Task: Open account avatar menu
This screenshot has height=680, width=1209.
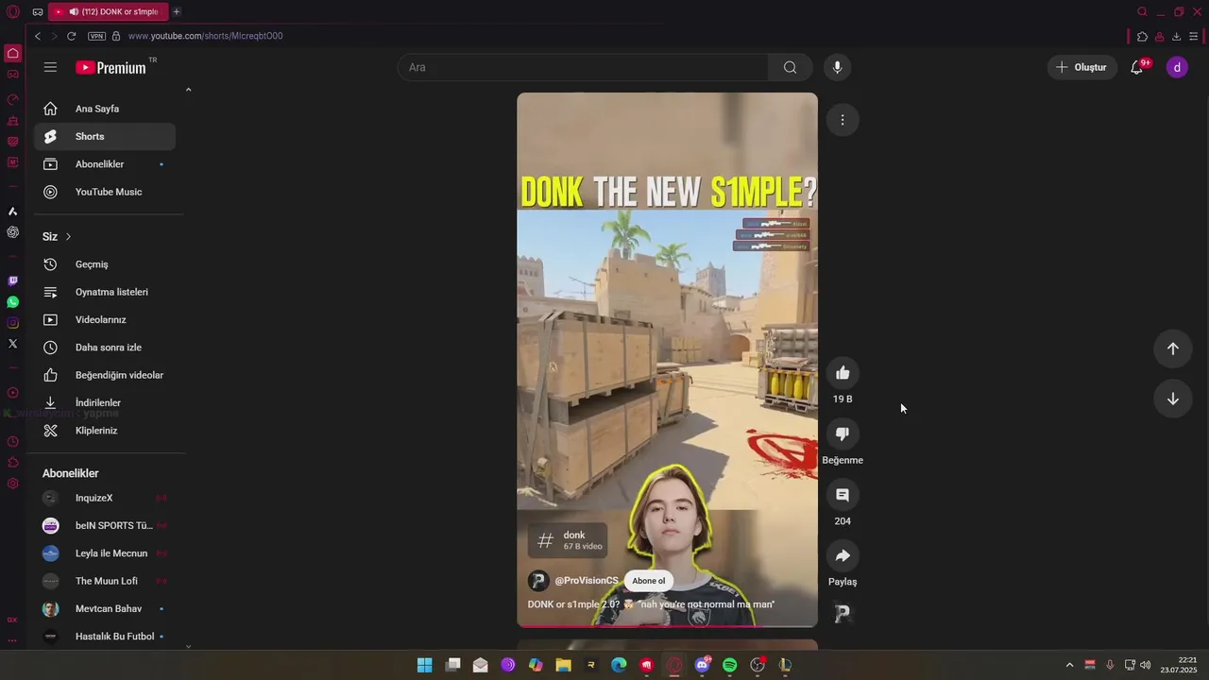Action: pos(1177,67)
